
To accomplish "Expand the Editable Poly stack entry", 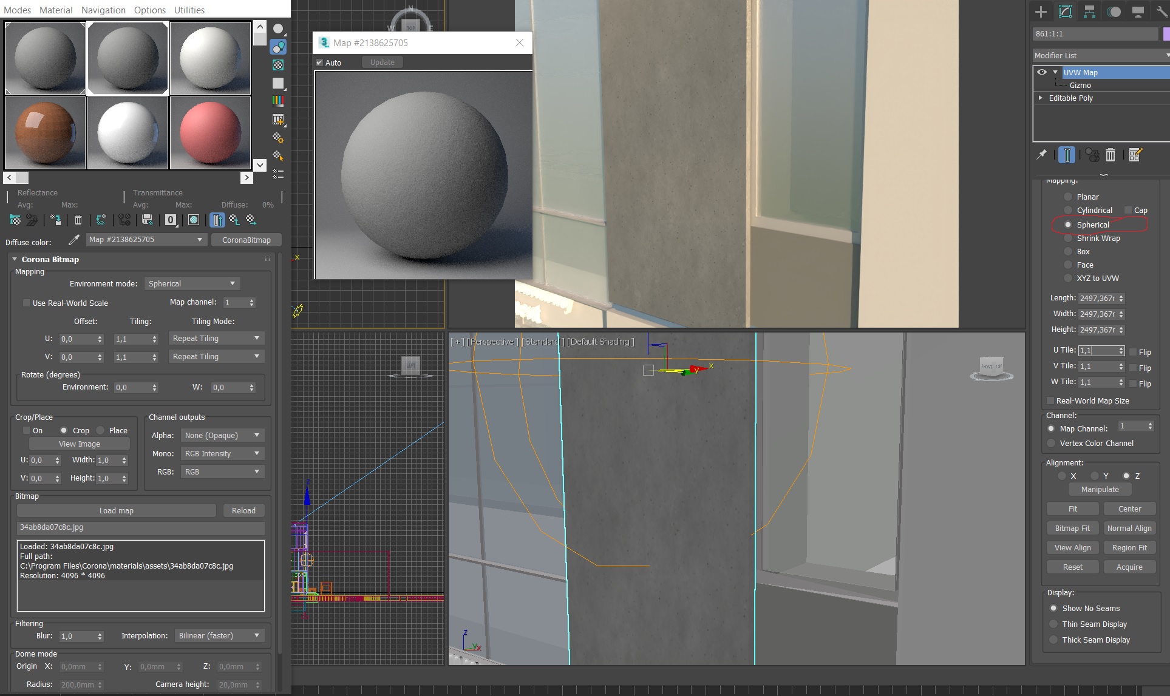I will click(1041, 98).
